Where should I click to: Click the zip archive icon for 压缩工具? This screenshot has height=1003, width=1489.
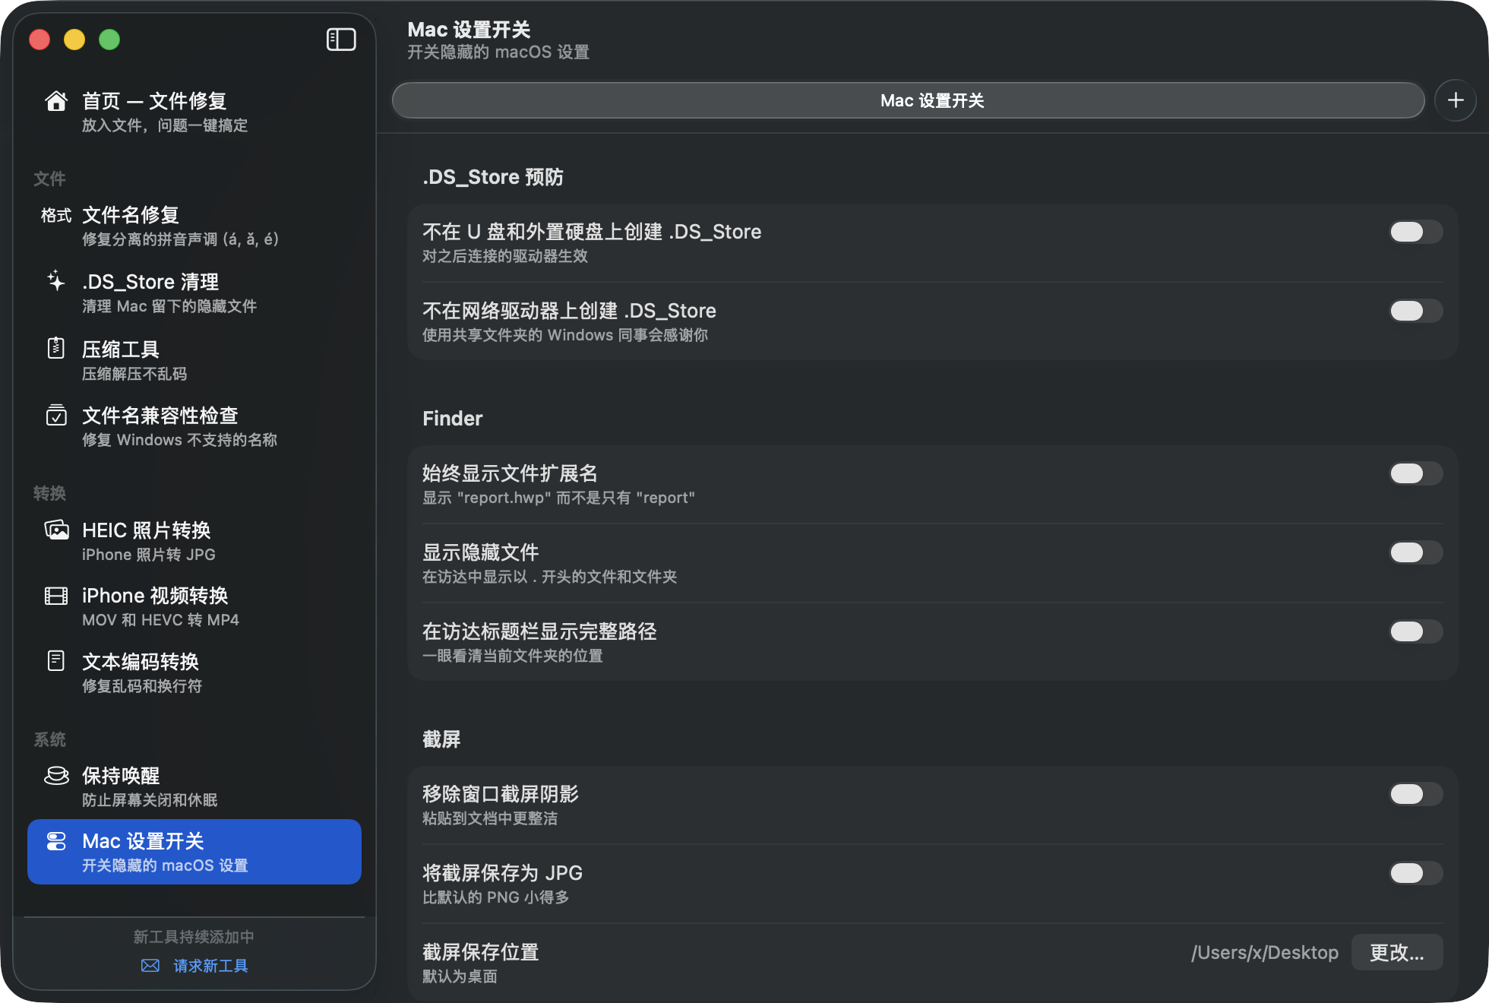click(x=56, y=348)
